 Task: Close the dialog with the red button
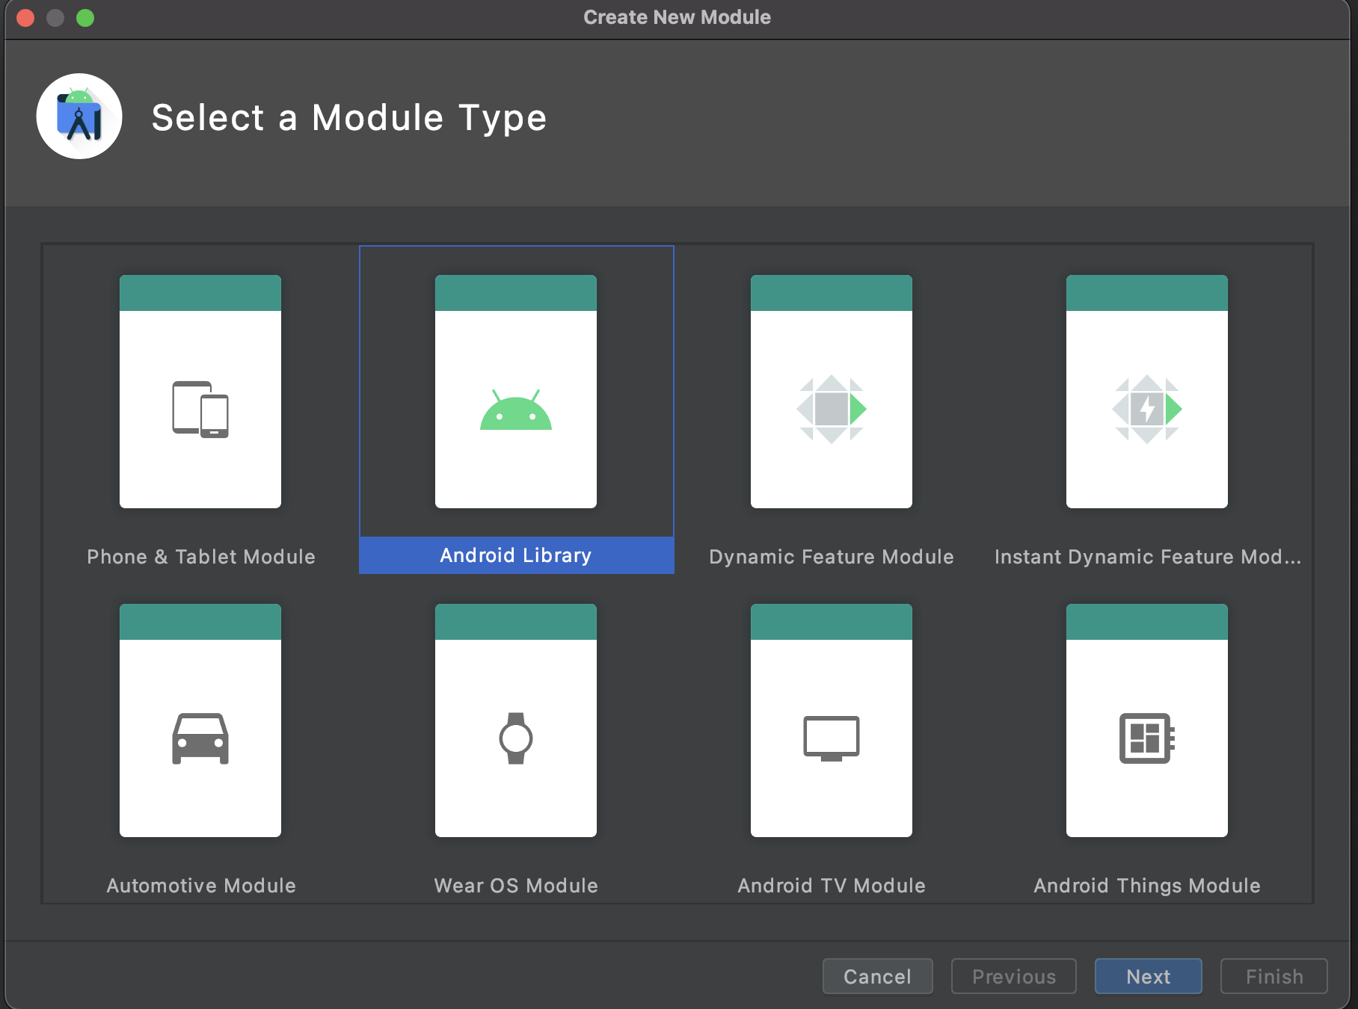click(x=25, y=18)
